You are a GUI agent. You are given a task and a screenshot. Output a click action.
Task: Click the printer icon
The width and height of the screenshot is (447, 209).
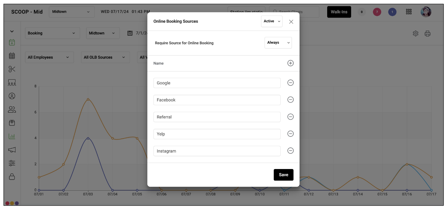click(x=427, y=33)
